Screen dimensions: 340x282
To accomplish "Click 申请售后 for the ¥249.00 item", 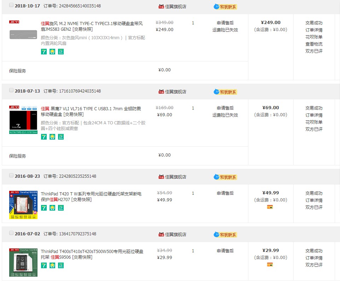I will pos(225,23).
